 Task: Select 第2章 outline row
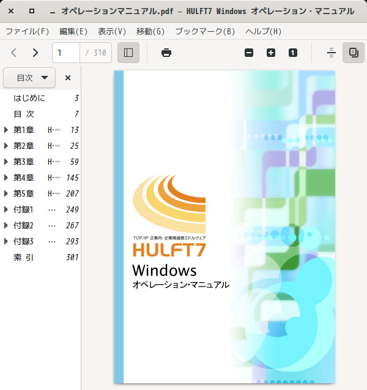pyautogui.click(x=40, y=146)
